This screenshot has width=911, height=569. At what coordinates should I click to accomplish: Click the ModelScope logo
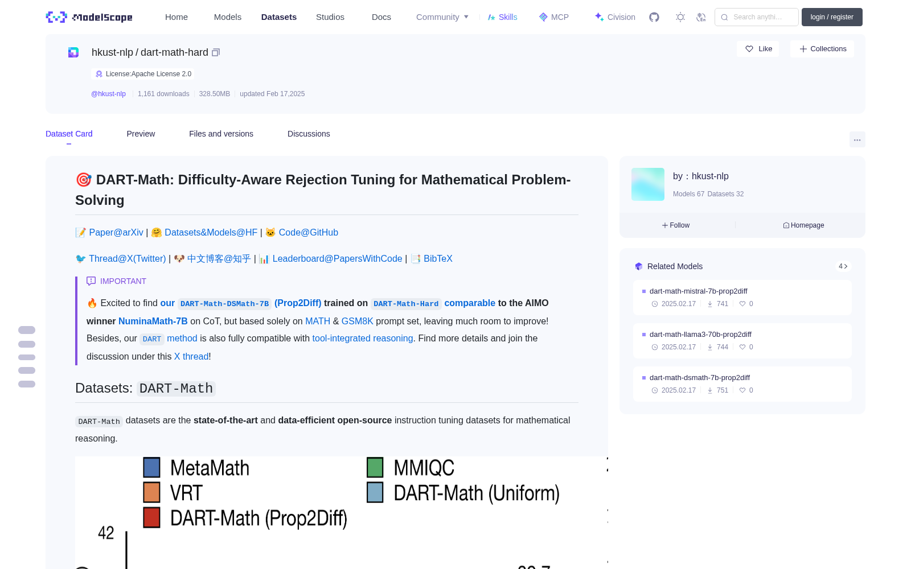pos(89,17)
